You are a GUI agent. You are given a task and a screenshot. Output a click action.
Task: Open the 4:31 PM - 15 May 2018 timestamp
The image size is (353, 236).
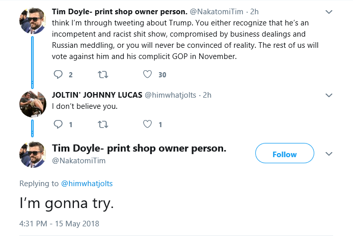tap(59, 224)
